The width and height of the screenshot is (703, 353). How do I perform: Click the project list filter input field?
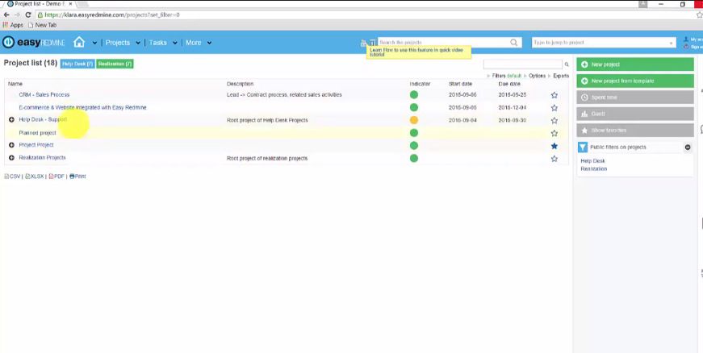pyautogui.click(x=522, y=64)
